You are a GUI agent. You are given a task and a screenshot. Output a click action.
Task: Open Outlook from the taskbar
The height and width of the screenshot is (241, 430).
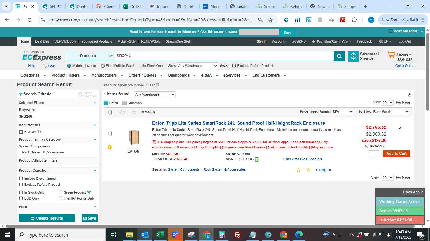(x=144, y=235)
